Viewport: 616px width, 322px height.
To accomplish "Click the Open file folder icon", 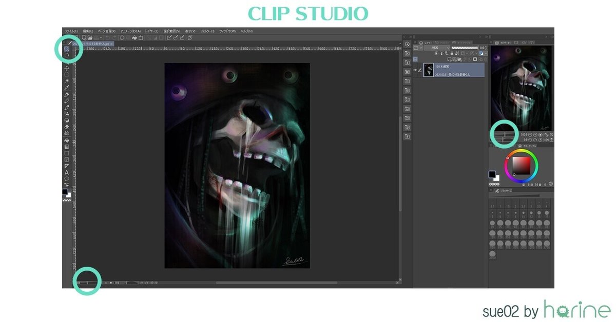I will point(90,37).
